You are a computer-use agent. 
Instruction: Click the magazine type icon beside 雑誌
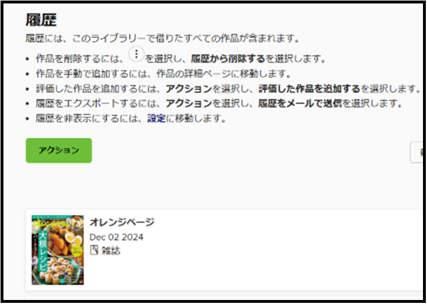(94, 250)
